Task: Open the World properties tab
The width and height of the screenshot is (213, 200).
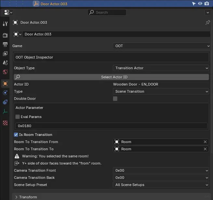Action: [x=5, y=72]
